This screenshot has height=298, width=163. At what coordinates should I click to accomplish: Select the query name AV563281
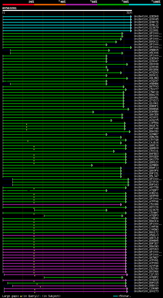click(9, 8)
